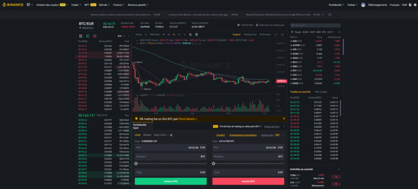Open chart layout settings icon
This screenshot has width=418, height=189.
pyautogui.click(x=197, y=34)
